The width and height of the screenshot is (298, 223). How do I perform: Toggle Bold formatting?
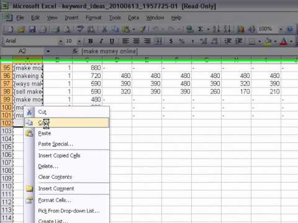(91, 41)
